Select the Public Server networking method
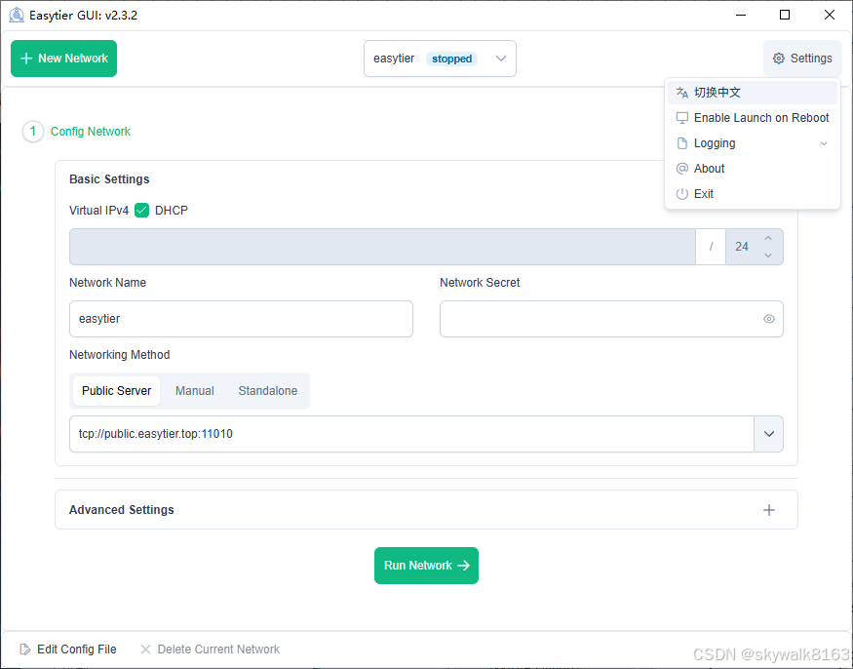The width and height of the screenshot is (853, 669). 116,391
